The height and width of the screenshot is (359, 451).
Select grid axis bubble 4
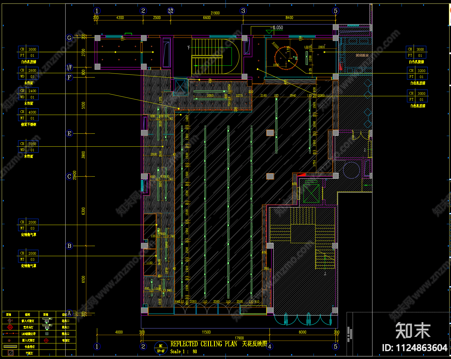[270, 347]
